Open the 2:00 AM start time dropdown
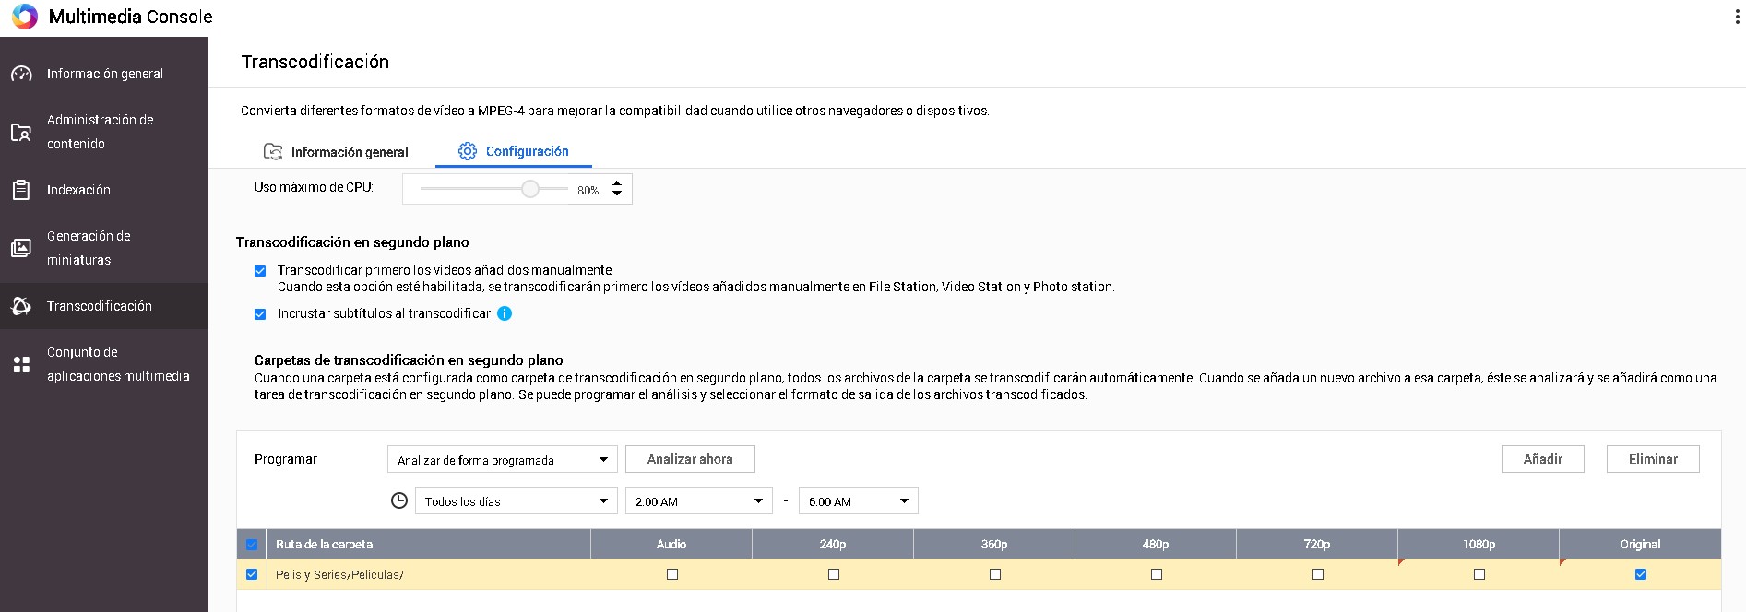Image resolution: width=1746 pixels, height=612 pixels. point(698,501)
